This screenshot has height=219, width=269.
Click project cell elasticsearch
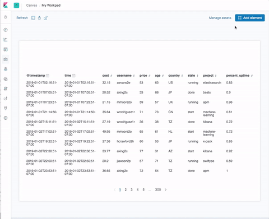click(212, 82)
